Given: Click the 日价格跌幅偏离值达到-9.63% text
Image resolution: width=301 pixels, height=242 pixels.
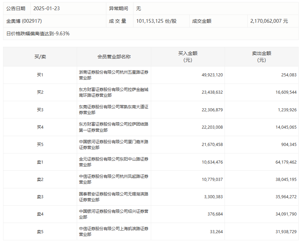Looking at the screenshot, I should [x=38, y=34].
